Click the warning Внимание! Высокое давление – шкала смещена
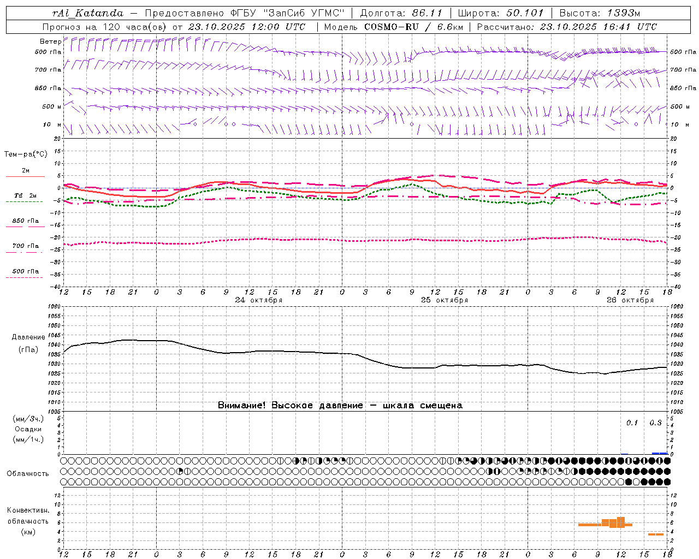This screenshot has width=699, height=559. pyautogui.click(x=340, y=406)
